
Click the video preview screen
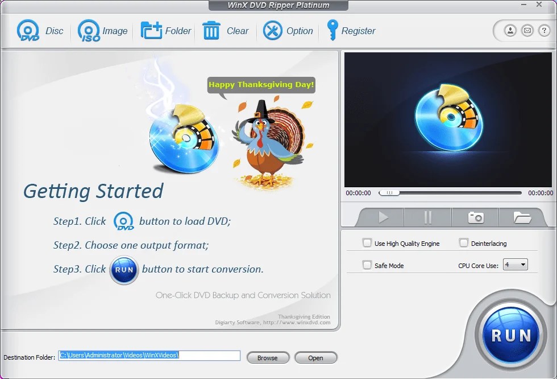448,120
